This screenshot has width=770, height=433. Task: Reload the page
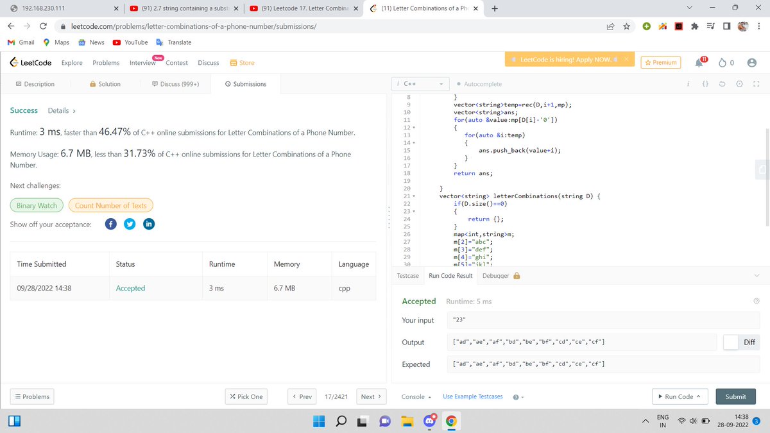tap(43, 27)
